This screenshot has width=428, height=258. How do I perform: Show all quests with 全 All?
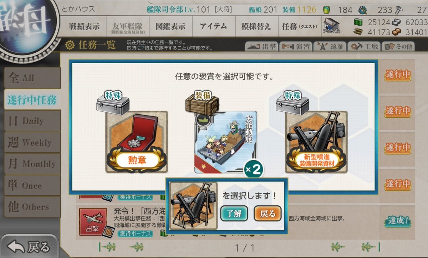point(32,78)
